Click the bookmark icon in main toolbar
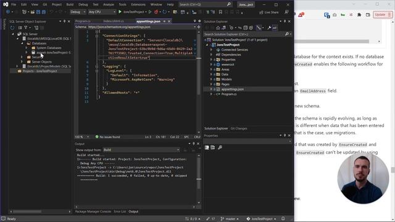This screenshot has width=395, height=222. (x=220, y=12)
